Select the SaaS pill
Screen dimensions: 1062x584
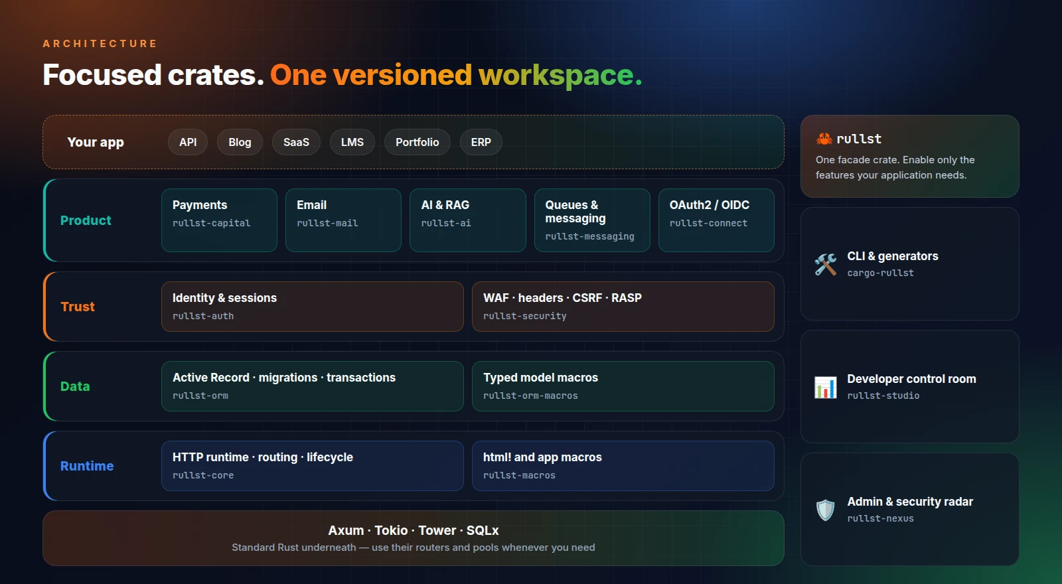296,142
